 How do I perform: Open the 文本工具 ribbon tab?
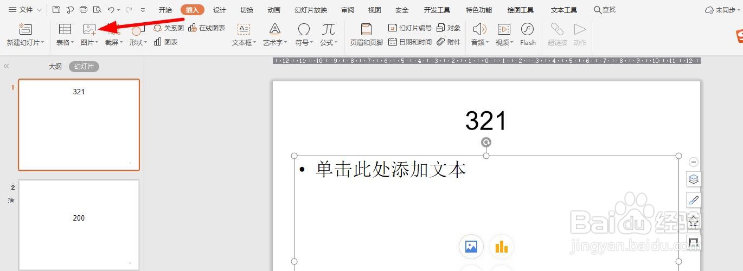click(x=564, y=10)
